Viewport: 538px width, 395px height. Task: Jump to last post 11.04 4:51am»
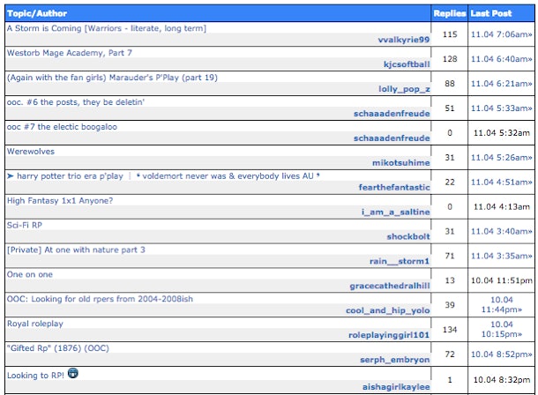tap(501, 182)
